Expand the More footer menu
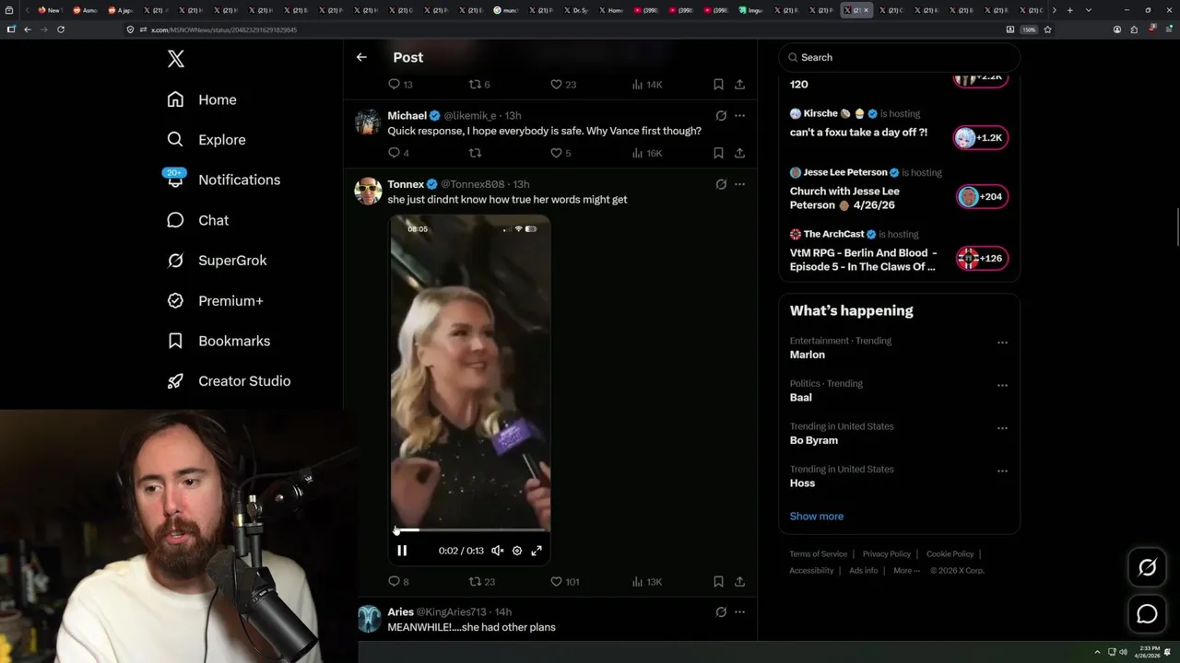The width and height of the screenshot is (1180, 663). pos(907,571)
